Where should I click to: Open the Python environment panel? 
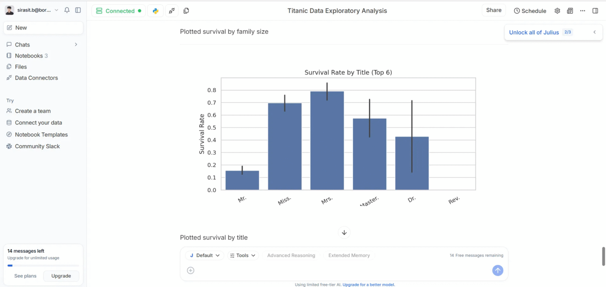[x=155, y=10]
